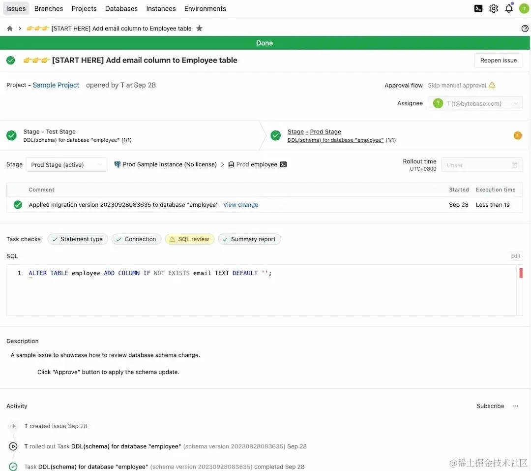Viewport: 531px width, 471px height.
Task: Click the green done check beside issue title
Action: [11, 61]
